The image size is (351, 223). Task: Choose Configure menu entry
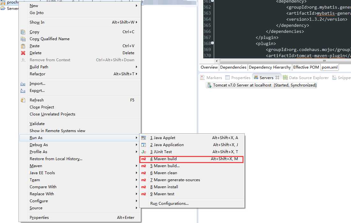tap(80, 201)
